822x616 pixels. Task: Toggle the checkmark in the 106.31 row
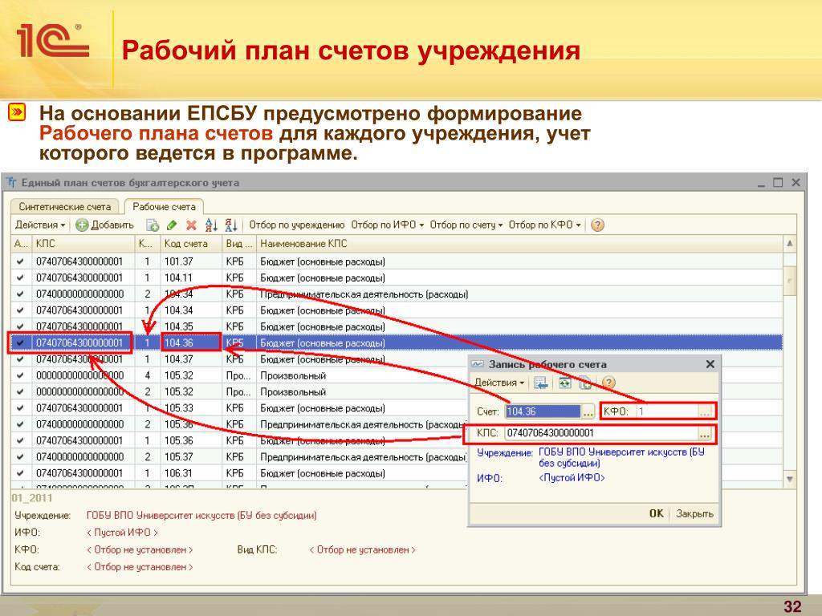[20, 473]
